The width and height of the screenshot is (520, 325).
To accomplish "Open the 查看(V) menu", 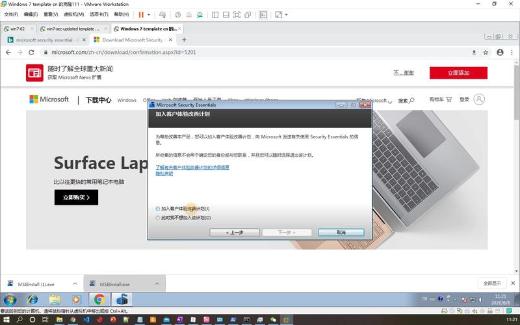I will click(x=51, y=14).
